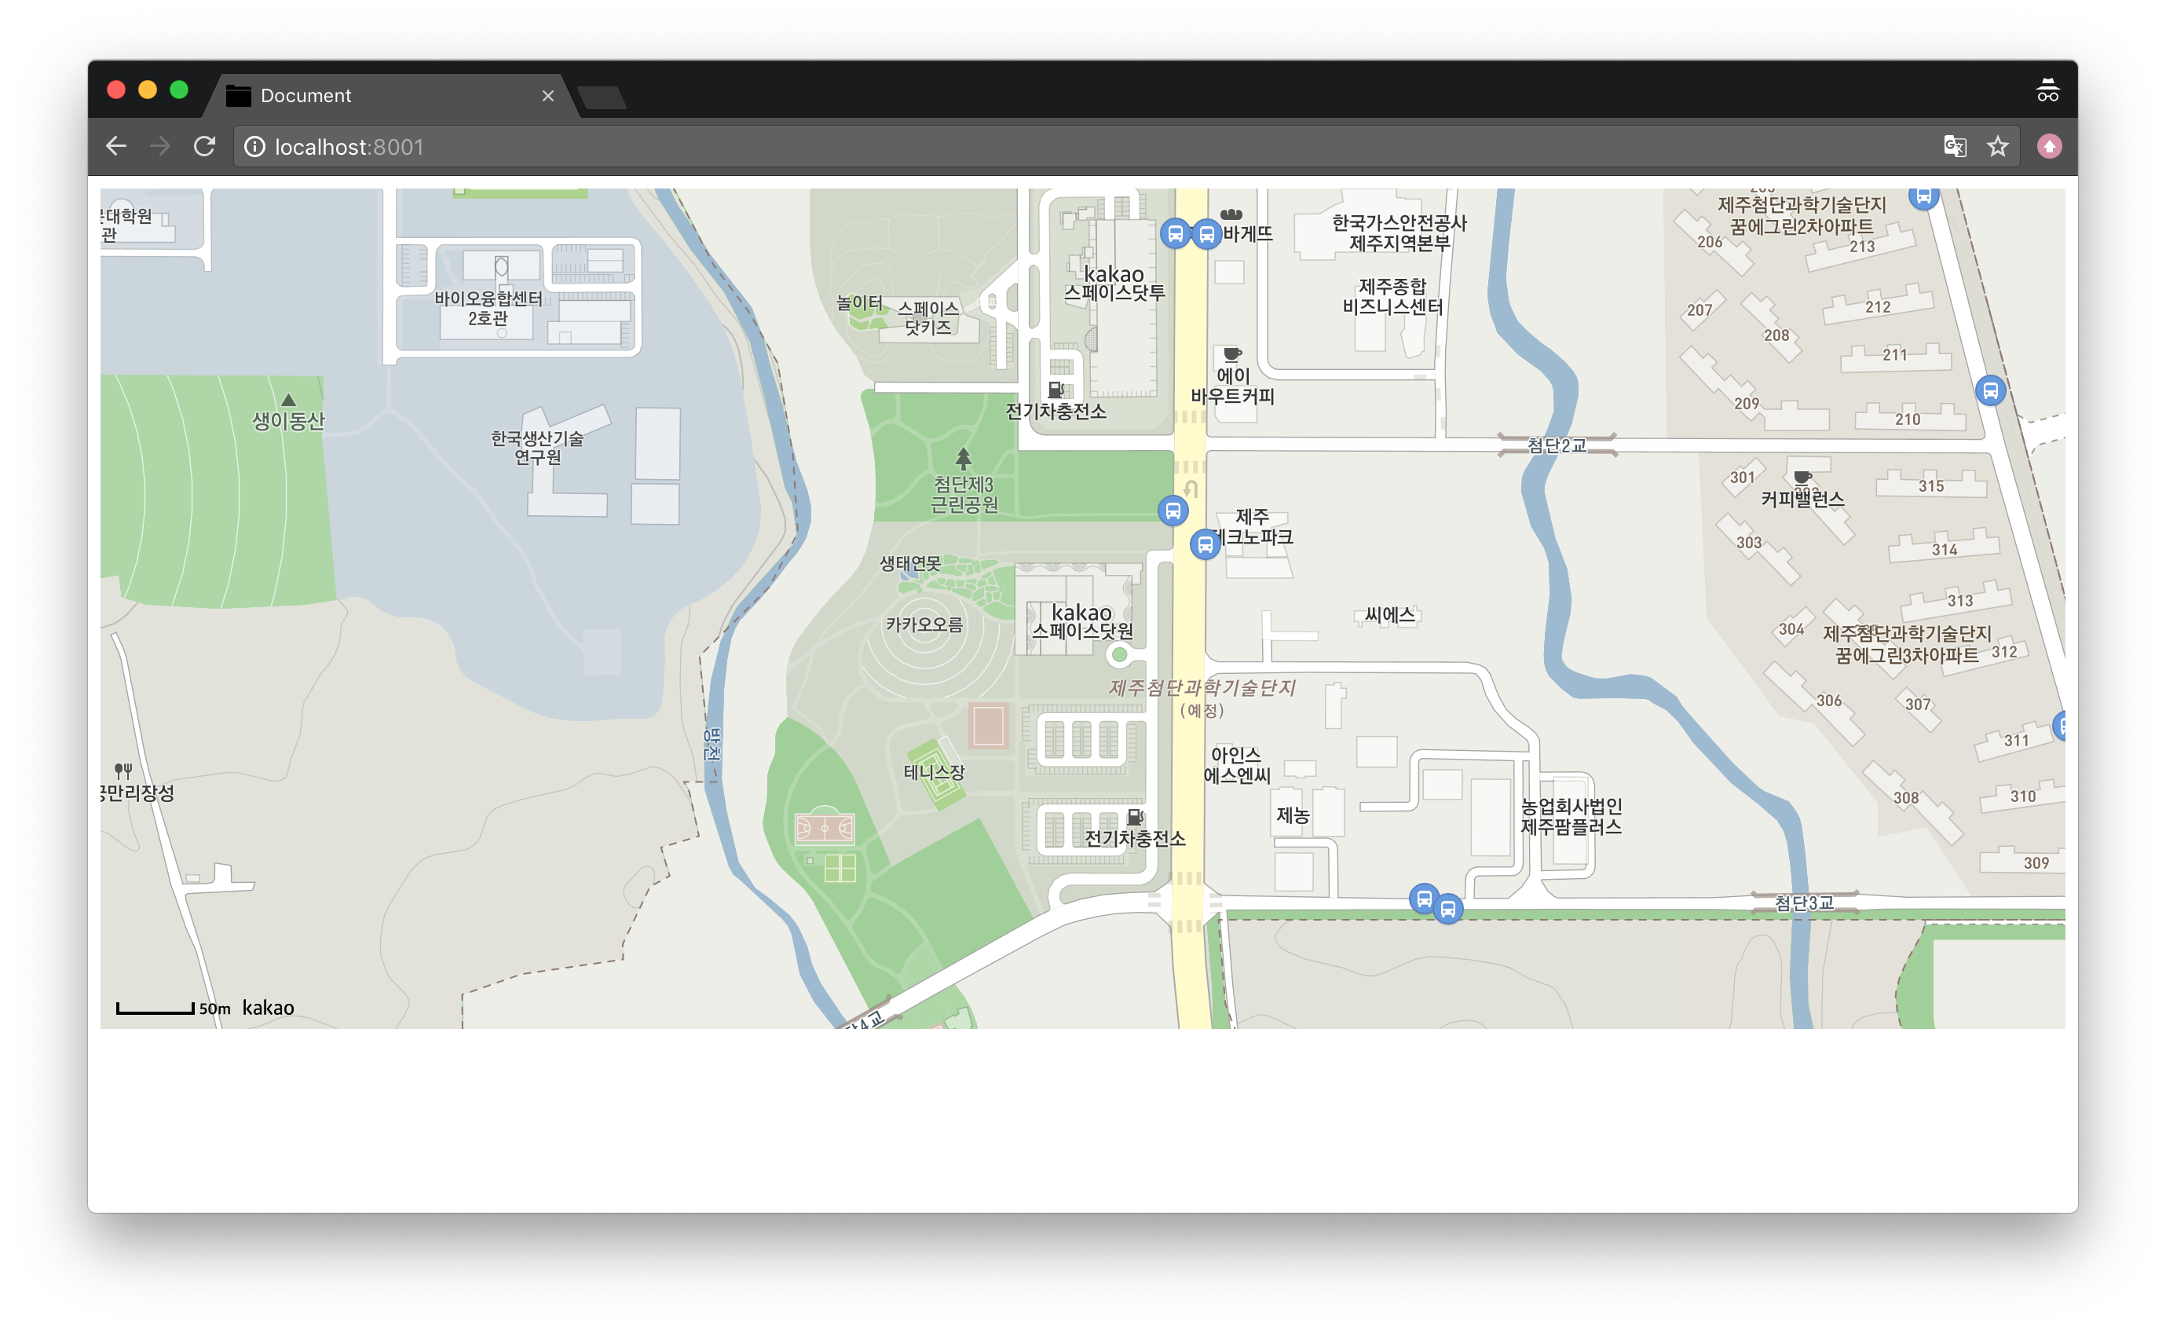The width and height of the screenshot is (2166, 1329).
Task: Click coffee cup icon above 에이바우트커피
Action: 1232,354
